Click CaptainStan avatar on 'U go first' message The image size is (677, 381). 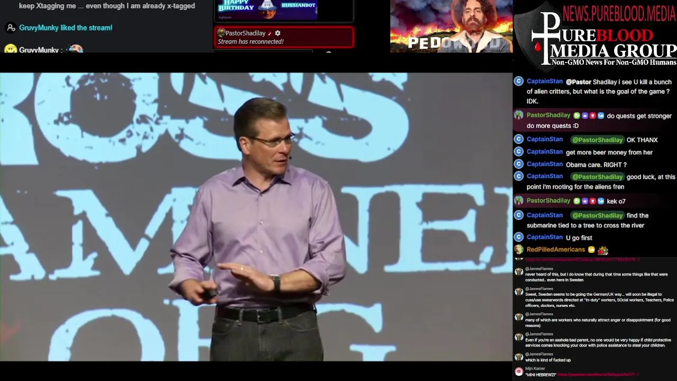coord(519,237)
